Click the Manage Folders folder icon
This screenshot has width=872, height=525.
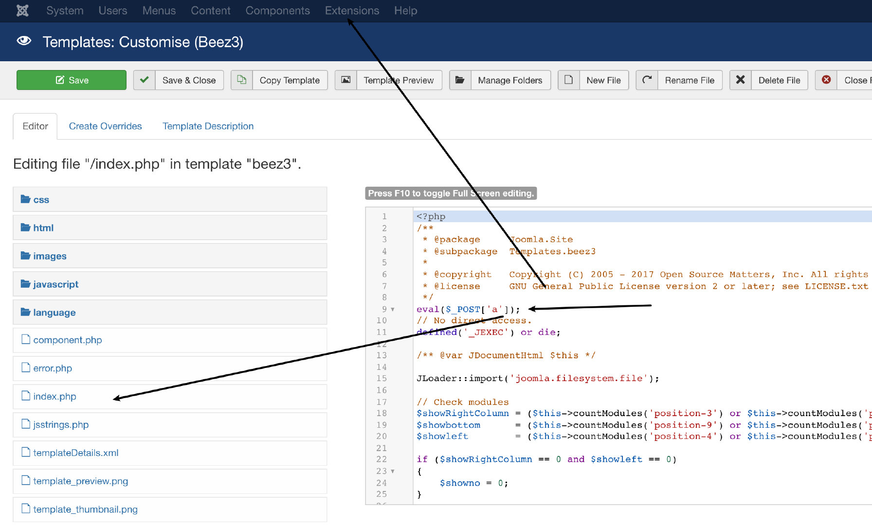point(460,80)
